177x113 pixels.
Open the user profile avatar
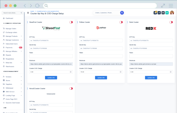(x=172, y=13)
